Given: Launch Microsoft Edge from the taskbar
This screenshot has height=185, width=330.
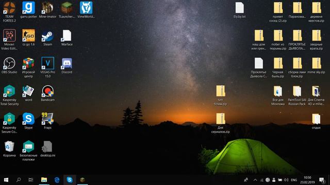Looking at the screenshot, I should [x=57, y=180].
